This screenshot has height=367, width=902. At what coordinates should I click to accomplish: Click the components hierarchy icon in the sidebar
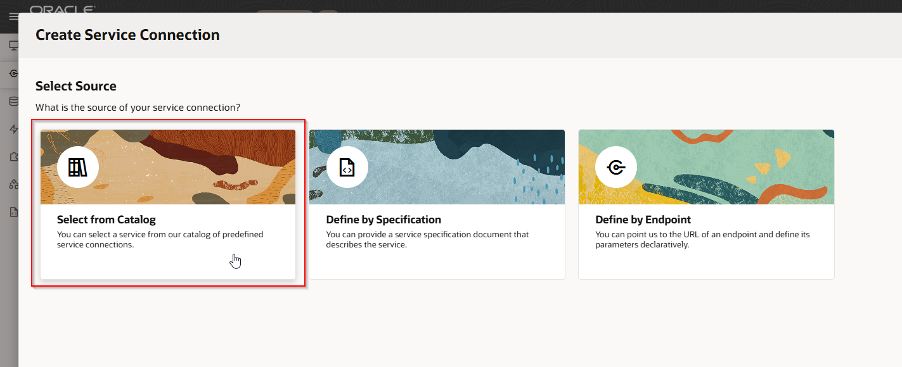pos(13,184)
